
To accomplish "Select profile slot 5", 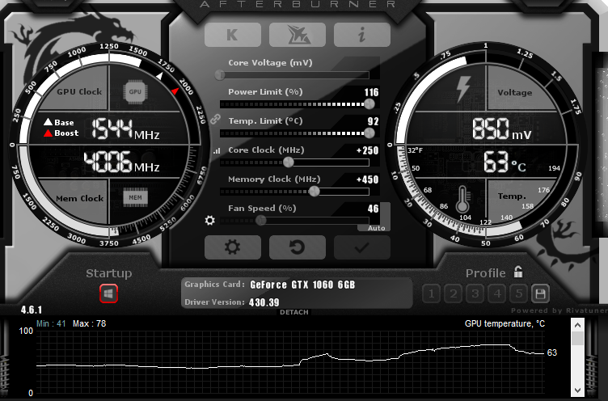I will (x=519, y=294).
